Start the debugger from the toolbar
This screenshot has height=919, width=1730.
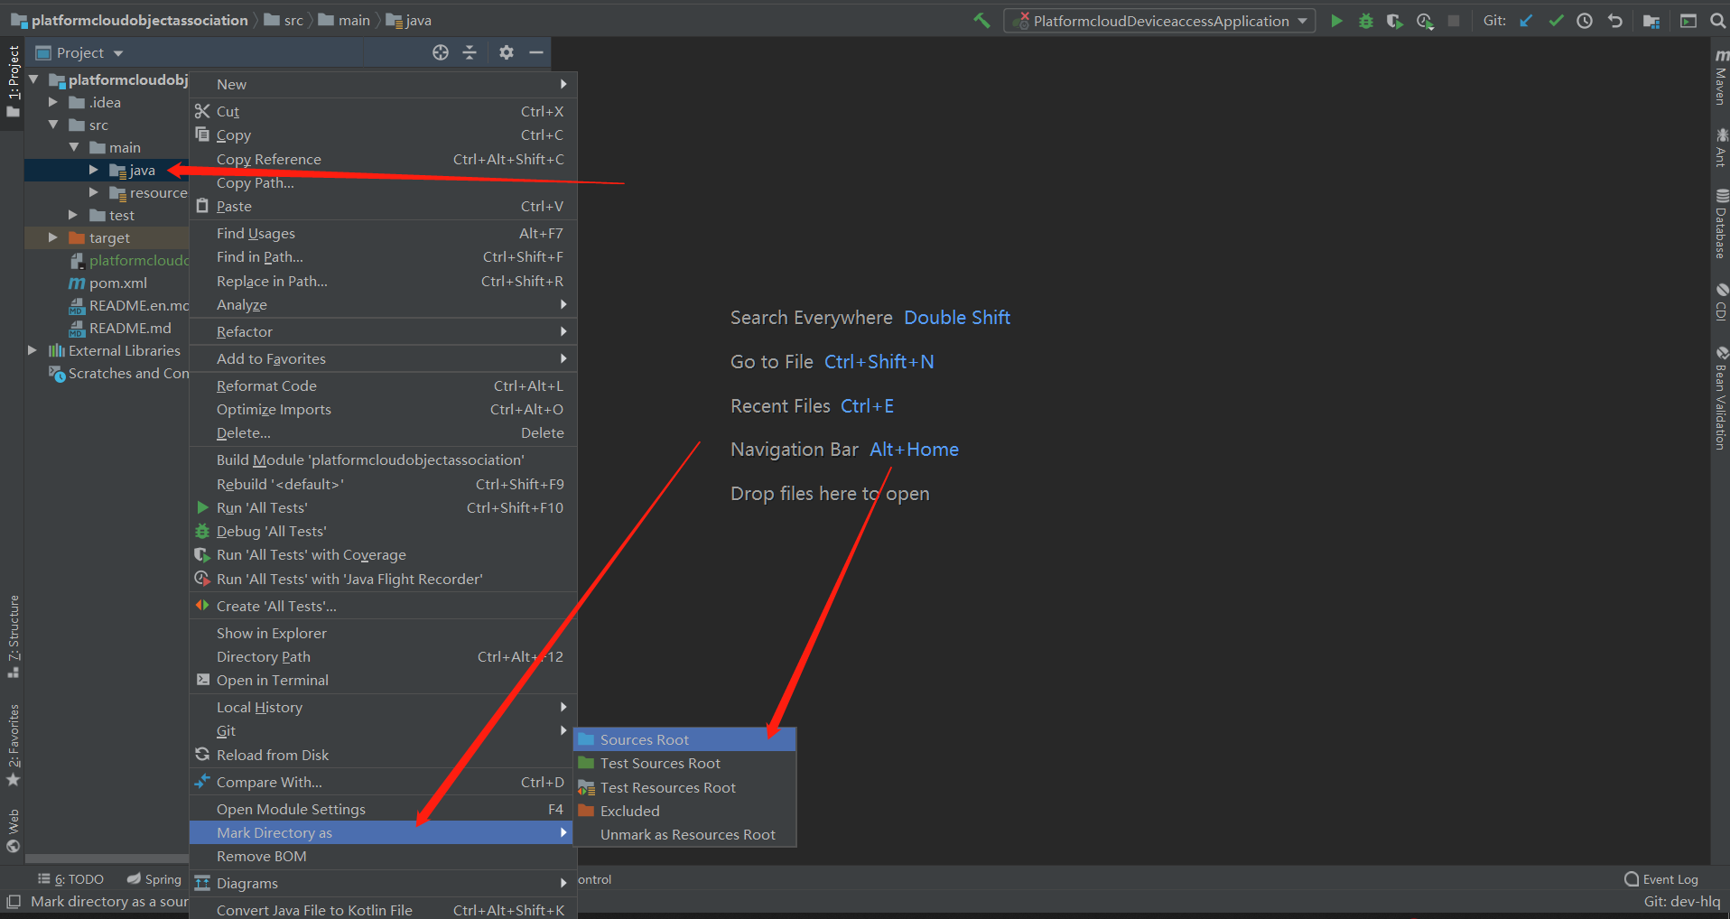(x=1365, y=20)
